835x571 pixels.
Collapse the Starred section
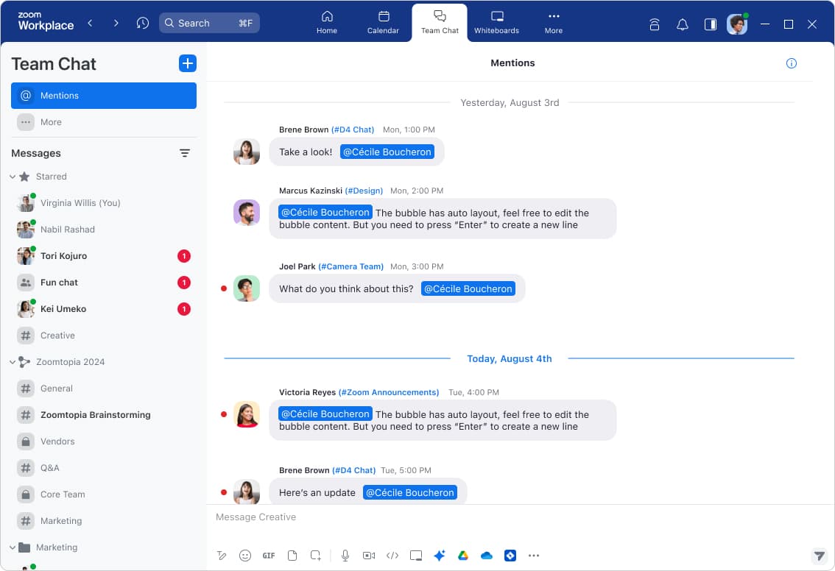coord(13,177)
